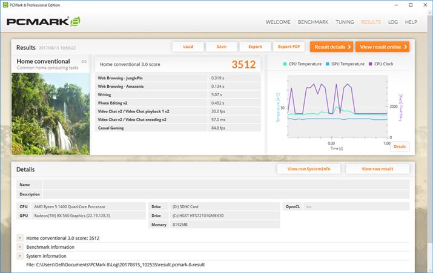This screenshot has height=273, width=433.
Task: Click the PCMark 8 logo
Action: (x=44, y=22)
